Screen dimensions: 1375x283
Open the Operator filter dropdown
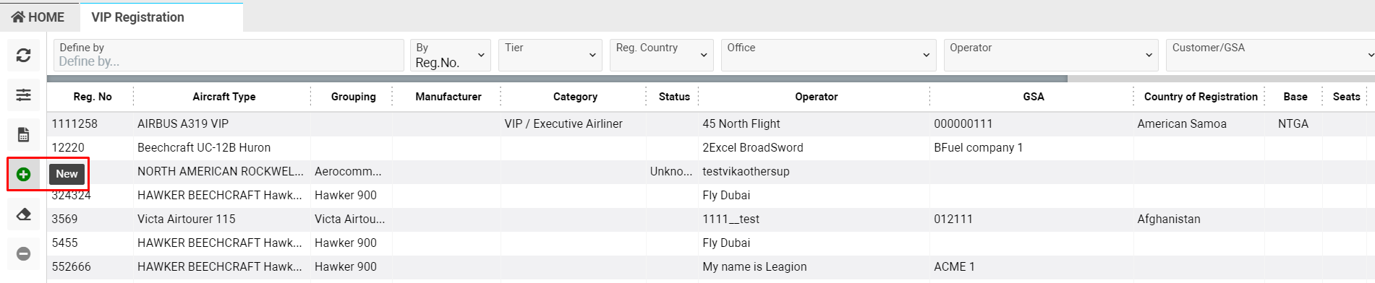pyautogui.click(x=1051, y=56)
